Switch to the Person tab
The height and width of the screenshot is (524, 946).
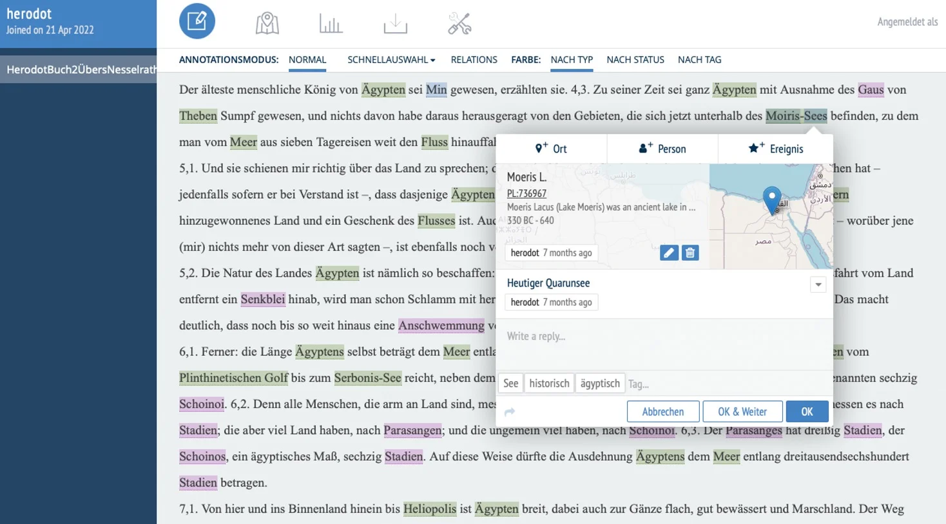pos(662,149)
